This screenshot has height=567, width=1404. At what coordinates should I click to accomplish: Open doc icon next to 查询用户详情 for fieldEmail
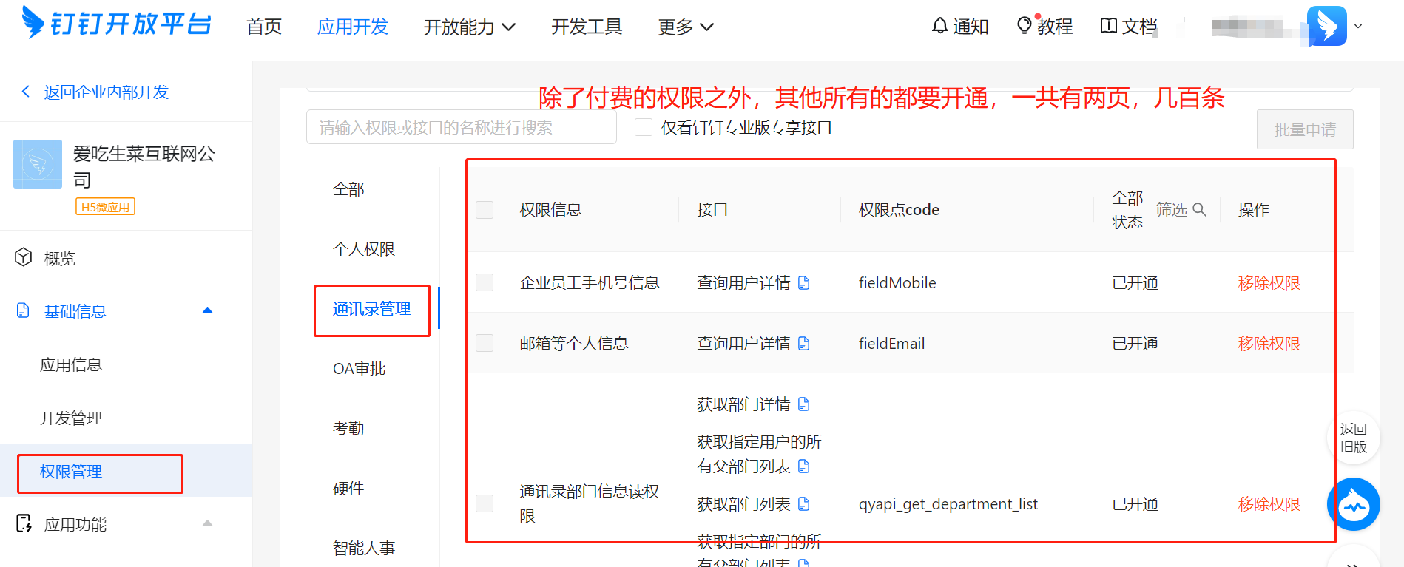point(804,344)
